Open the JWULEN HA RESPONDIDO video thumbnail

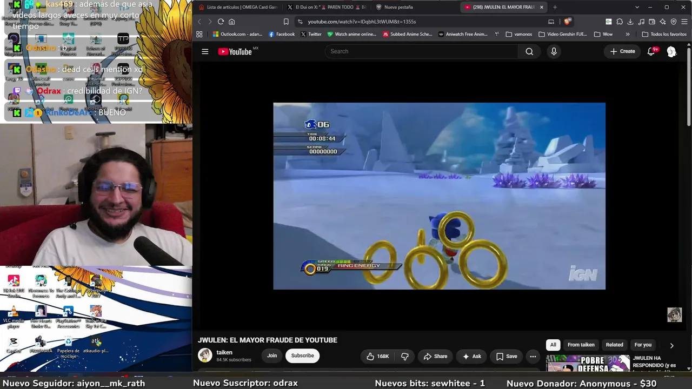coord(588,364)
